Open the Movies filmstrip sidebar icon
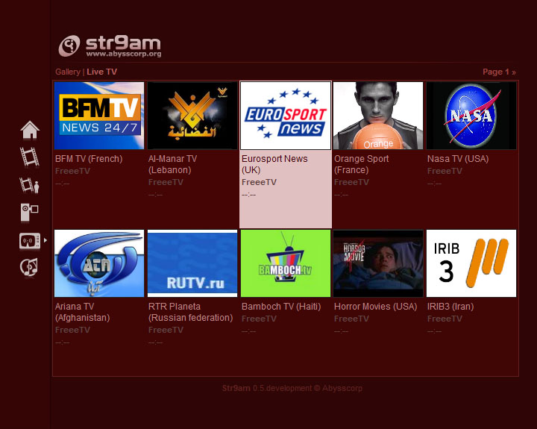This screenshot has height=429, width=537. pyautogui.click(x=29, y=157)
